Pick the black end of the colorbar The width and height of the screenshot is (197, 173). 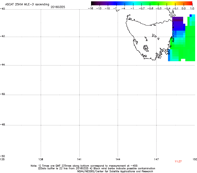tap(93, 3)
